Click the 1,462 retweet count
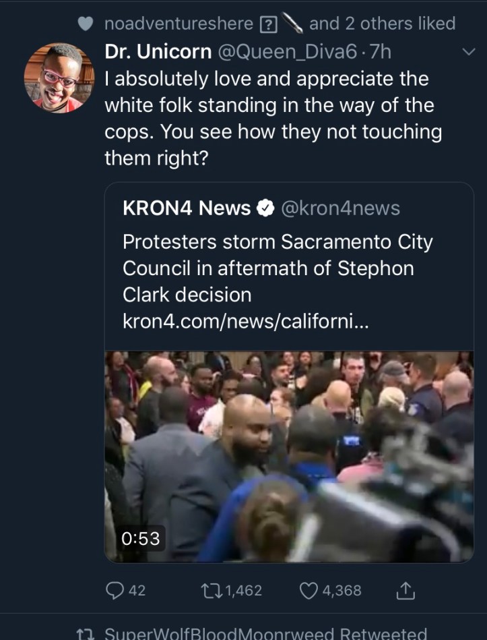Screen dimensions: 487x640 (243, 590)
